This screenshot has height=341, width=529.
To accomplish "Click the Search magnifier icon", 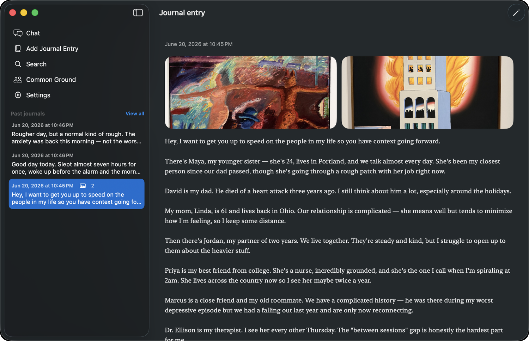I will click(18, 64).
